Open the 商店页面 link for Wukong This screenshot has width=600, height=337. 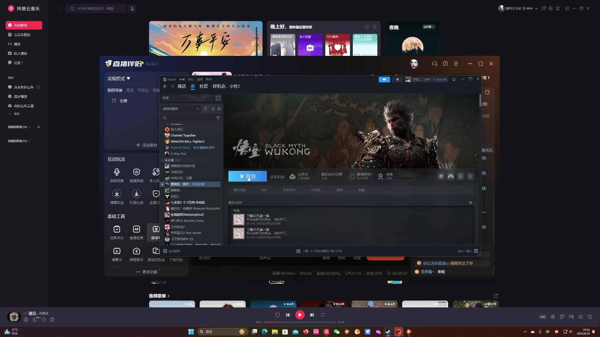[240, 190]
